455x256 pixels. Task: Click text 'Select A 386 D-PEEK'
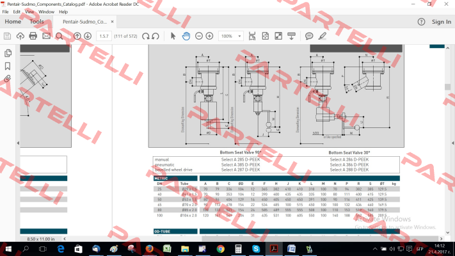(349, 164)
